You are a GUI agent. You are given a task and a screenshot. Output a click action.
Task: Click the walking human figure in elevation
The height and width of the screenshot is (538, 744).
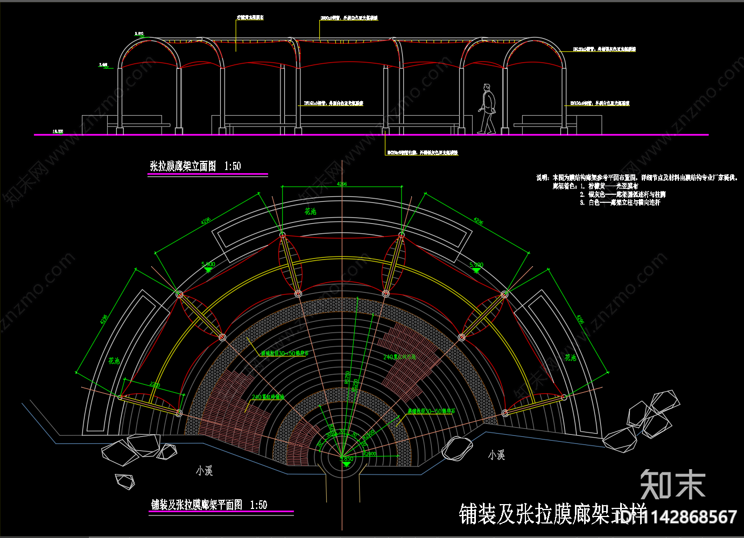[x=488, y=109]
